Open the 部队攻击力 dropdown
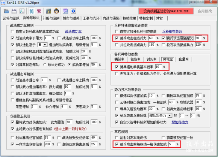This screenshot has width=218, height=157. tap(170, 115)
